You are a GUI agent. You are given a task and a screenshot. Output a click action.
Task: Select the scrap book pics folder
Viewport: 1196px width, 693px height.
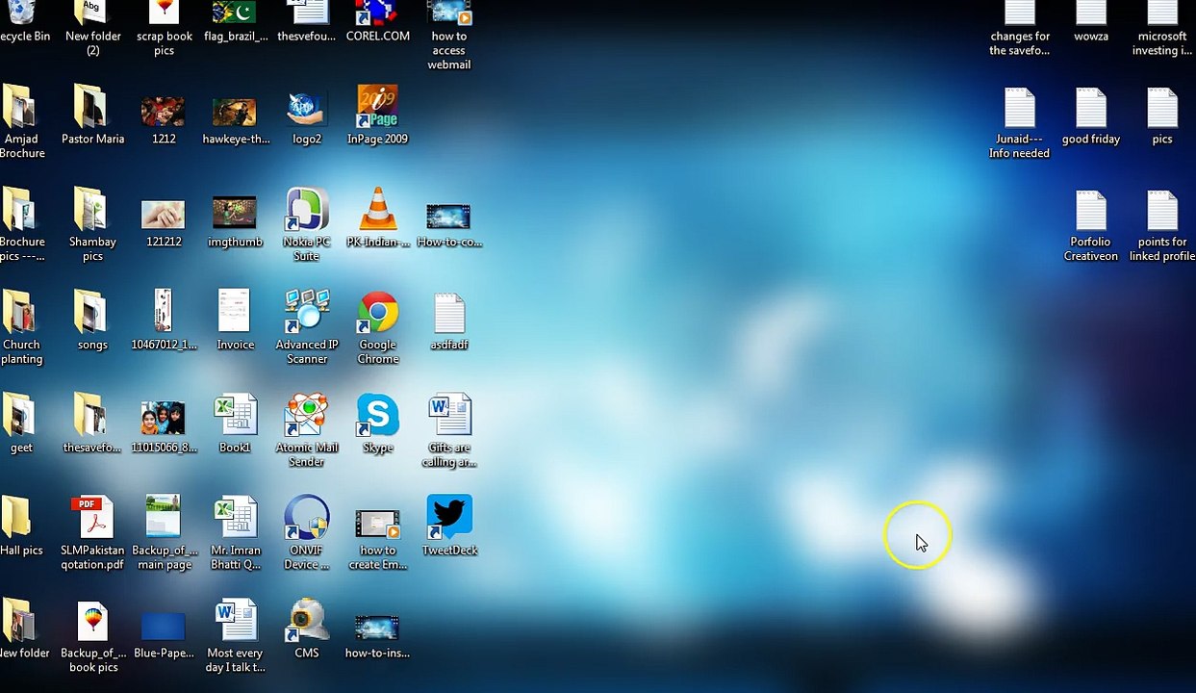165,28
